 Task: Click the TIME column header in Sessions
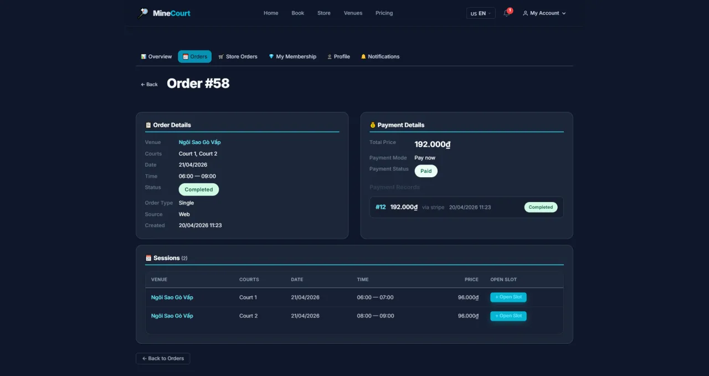point(363,280)
